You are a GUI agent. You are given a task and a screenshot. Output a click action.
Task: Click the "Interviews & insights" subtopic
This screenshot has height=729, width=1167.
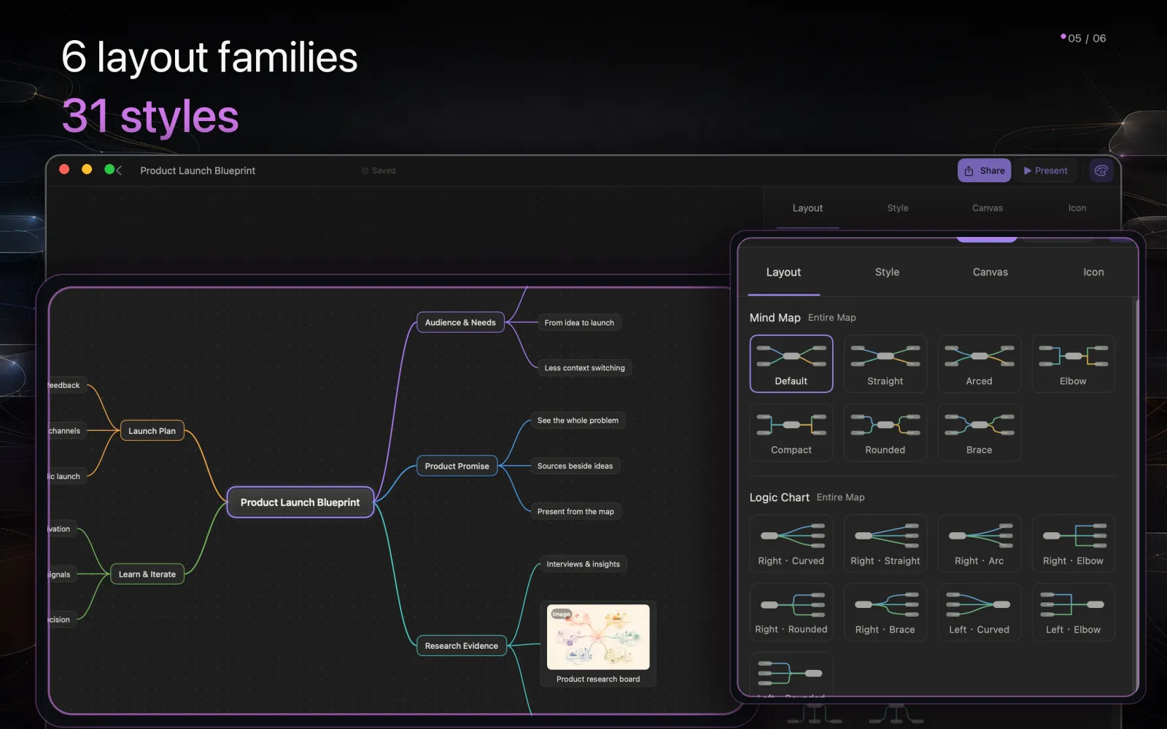coord(583,564)
